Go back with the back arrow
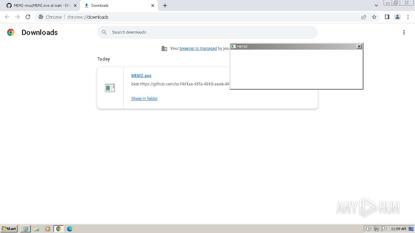Viewport: 415px width, 233px height. [7, 17]
